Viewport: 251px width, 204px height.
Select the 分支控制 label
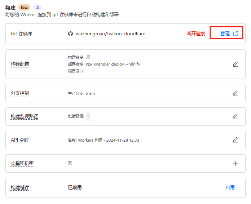click(20, 93)
